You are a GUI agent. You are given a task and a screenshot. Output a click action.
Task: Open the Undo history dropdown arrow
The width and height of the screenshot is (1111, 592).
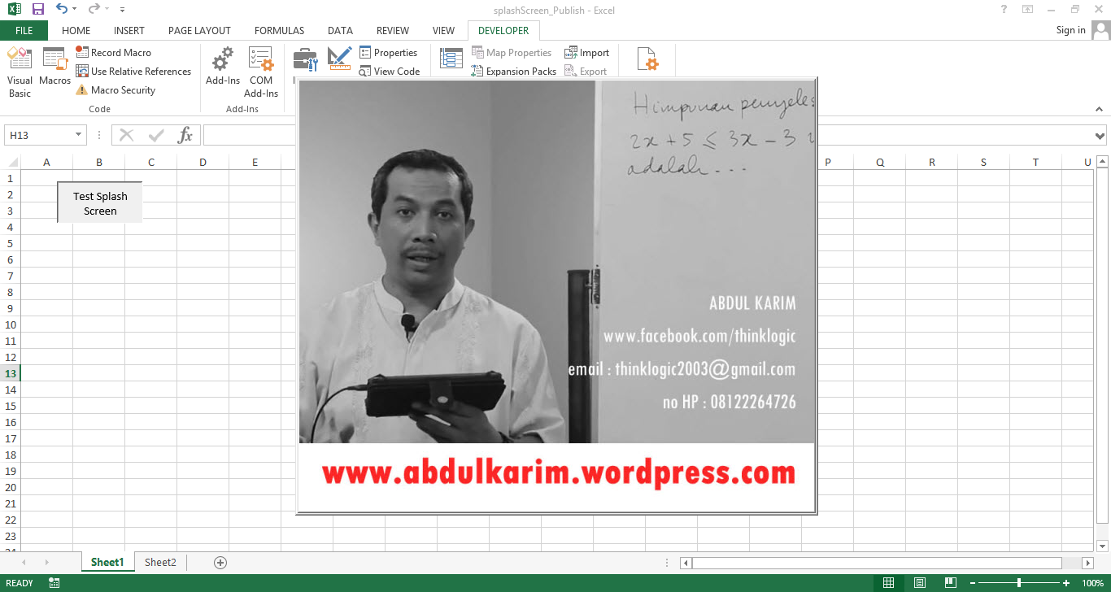[75, 10]
